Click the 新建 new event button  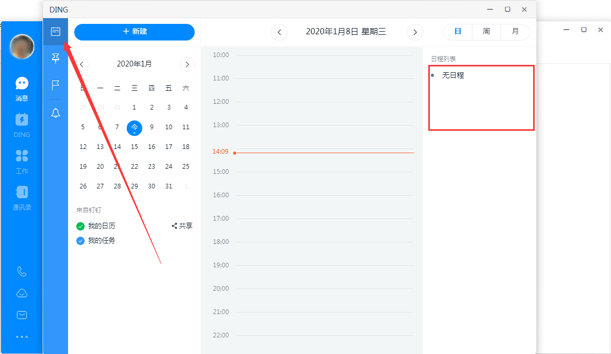(134, 32)
